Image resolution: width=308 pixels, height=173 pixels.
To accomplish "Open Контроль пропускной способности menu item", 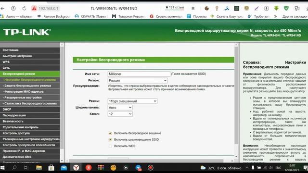I will (x=30, y=145).
